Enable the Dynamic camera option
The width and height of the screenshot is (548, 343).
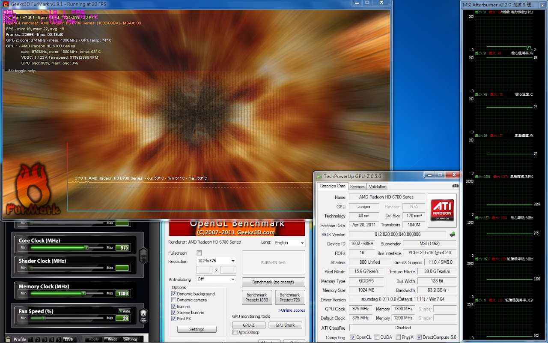(x=174, y=300)
